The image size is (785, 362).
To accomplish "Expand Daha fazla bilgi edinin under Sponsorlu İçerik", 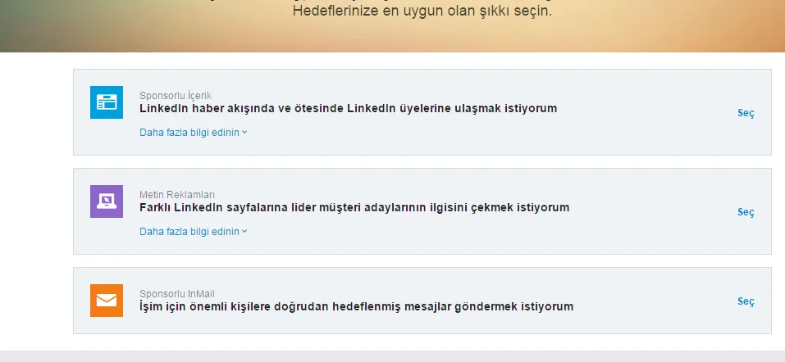I will click(x=189, y=132).
